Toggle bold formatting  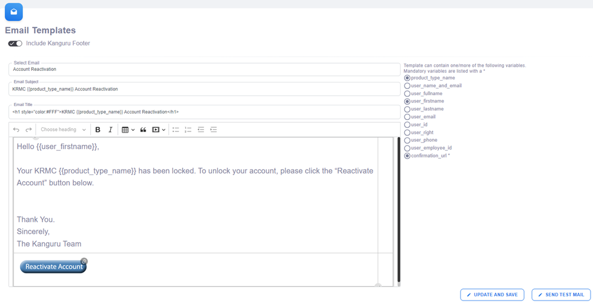98,130
